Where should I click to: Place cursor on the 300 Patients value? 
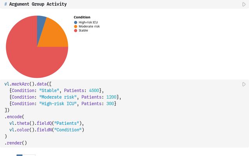pyautogui.click(x=110, y=104)
